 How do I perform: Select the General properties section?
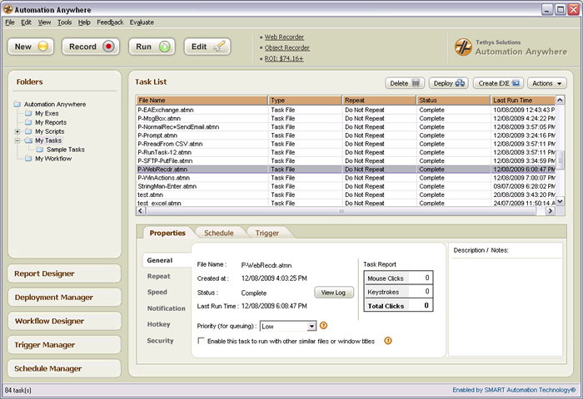[160, 260]
